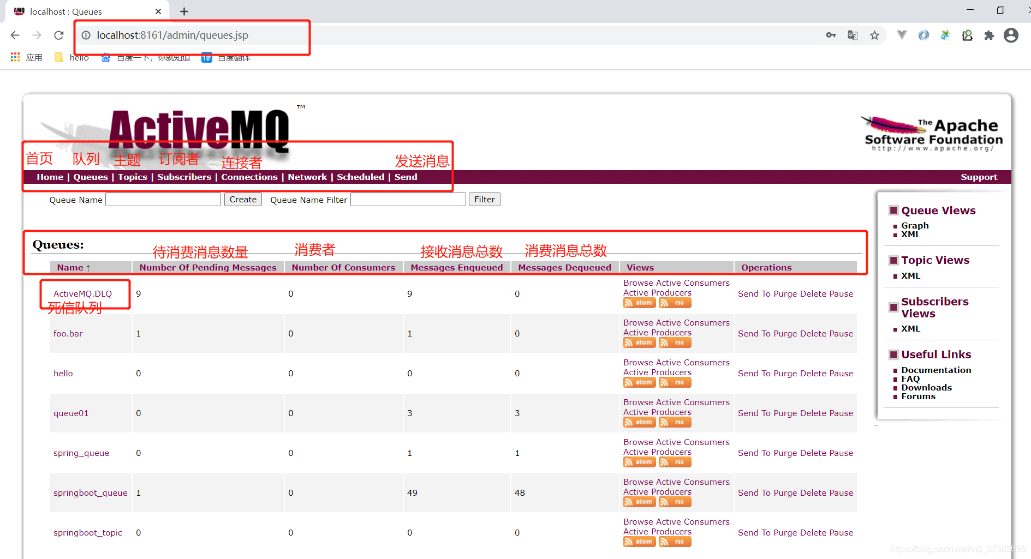1031x559 pixels.
Task: View Active Producers of springboot_queue
Action: 658,492
